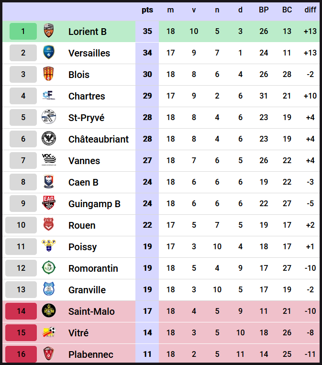Click the Versailles club logo
322x365 pixels.
point(48,53)
